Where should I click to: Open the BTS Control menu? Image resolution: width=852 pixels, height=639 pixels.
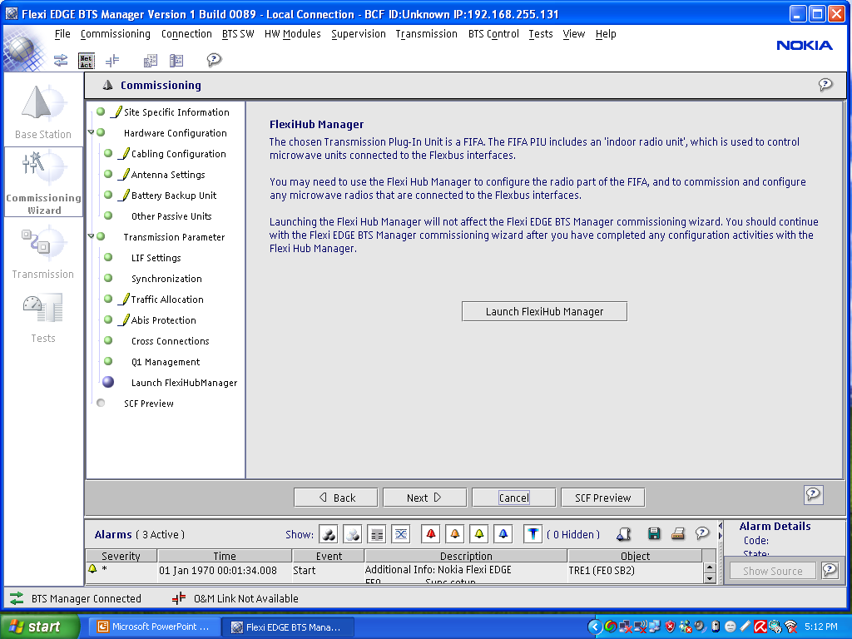point(493,34)
